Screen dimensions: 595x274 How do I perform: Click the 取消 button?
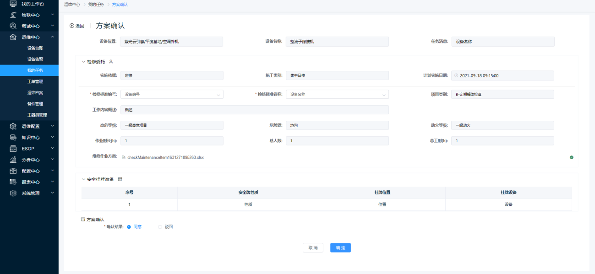click(313, 247)
